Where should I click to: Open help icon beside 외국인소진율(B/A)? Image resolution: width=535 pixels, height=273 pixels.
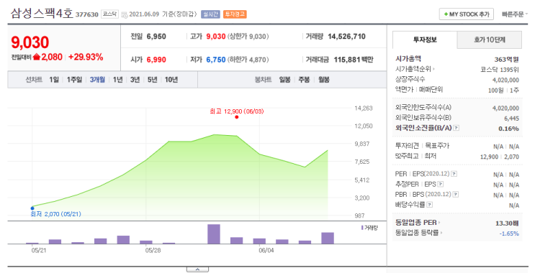pyautogui.click(x=457, y=128)
